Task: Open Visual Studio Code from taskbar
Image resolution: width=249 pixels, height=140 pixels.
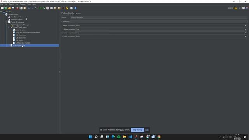Action: click(130, 137)
